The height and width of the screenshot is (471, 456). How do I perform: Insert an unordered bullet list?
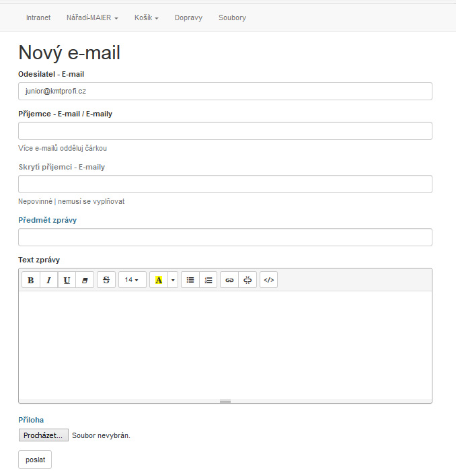(x=190, y=280)
